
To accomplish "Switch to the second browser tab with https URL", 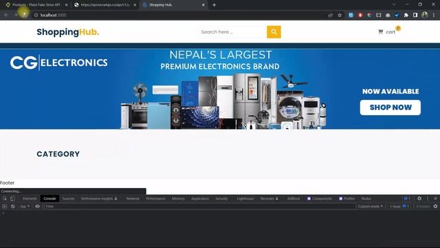I will coord(105,5).
